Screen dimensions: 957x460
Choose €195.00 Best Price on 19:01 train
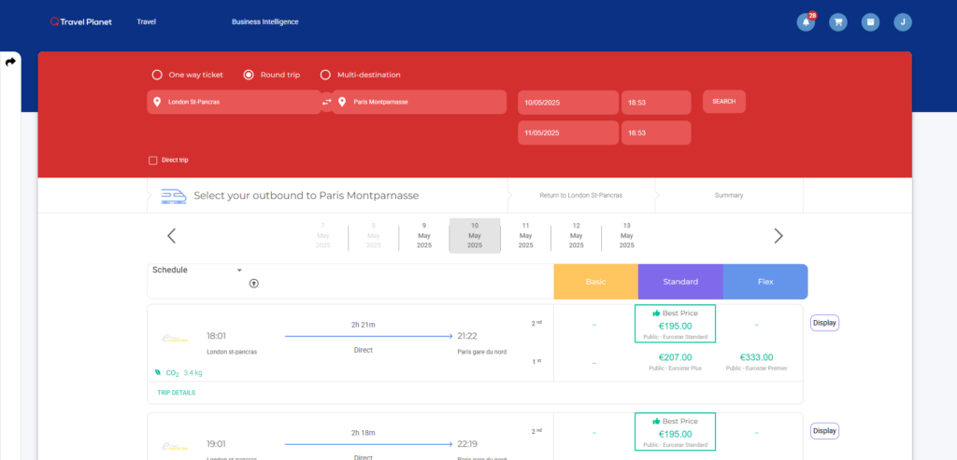[x=675, y=431]
